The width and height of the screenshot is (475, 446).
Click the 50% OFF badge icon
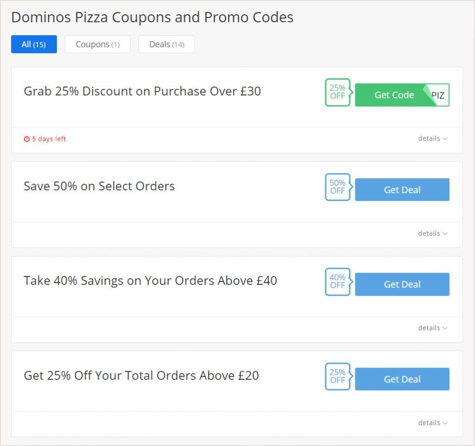coord(338,187)
